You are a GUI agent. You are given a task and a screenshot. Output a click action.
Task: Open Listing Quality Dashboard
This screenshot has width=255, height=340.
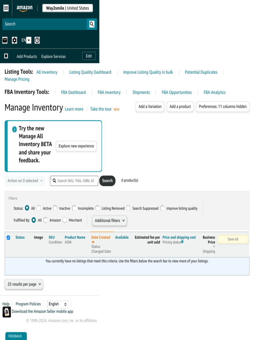(90, 72)
